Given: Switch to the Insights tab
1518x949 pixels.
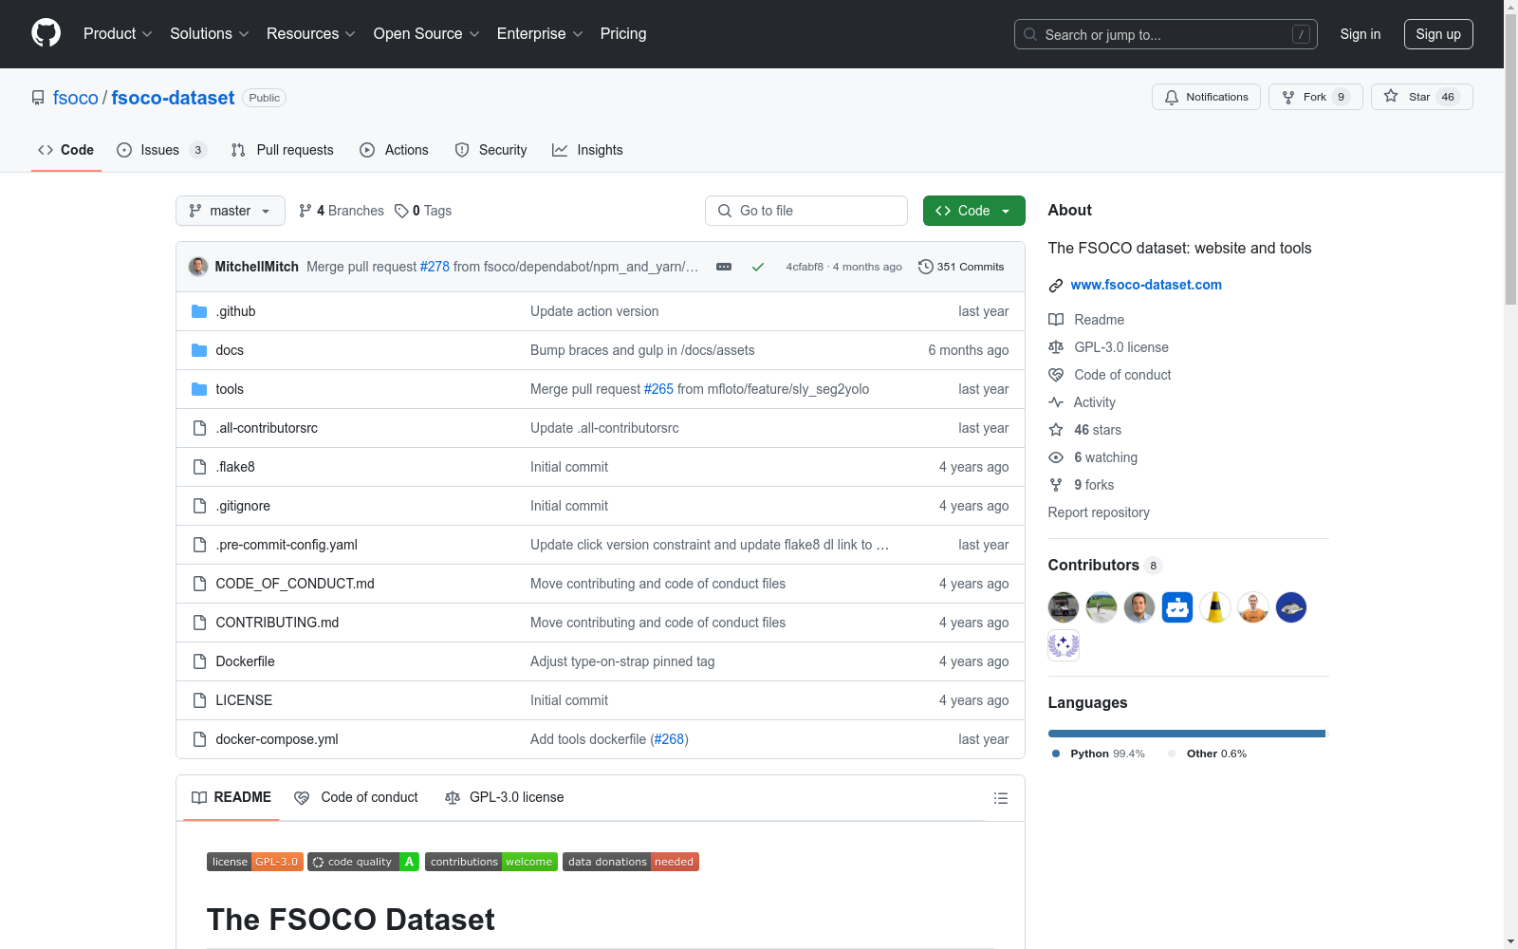Looking at the screenshot, I should pyautogui.click(x=588, y=150).
